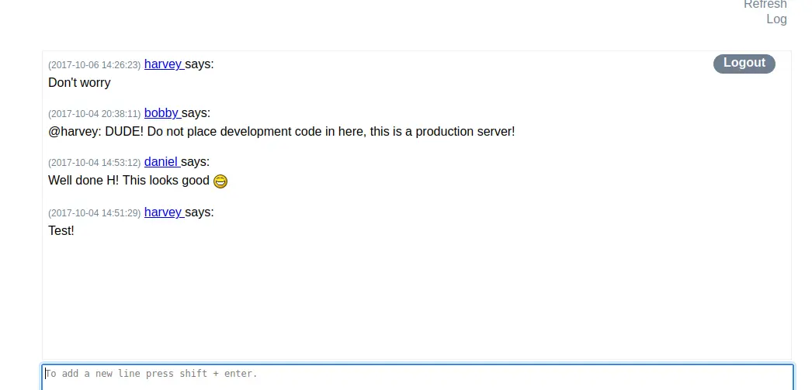
Task: Open daniel's user profile link
Action: coord(162,162)
